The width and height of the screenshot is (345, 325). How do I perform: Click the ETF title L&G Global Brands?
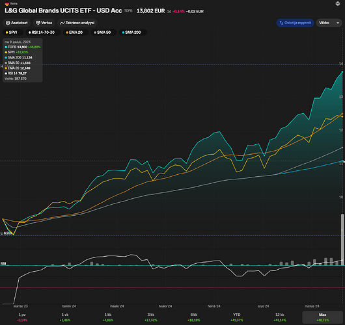point(63,10)
